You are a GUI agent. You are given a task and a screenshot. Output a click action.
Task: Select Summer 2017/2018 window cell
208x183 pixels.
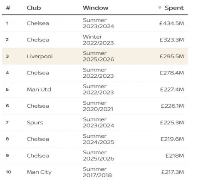click(x=97, y=172)
